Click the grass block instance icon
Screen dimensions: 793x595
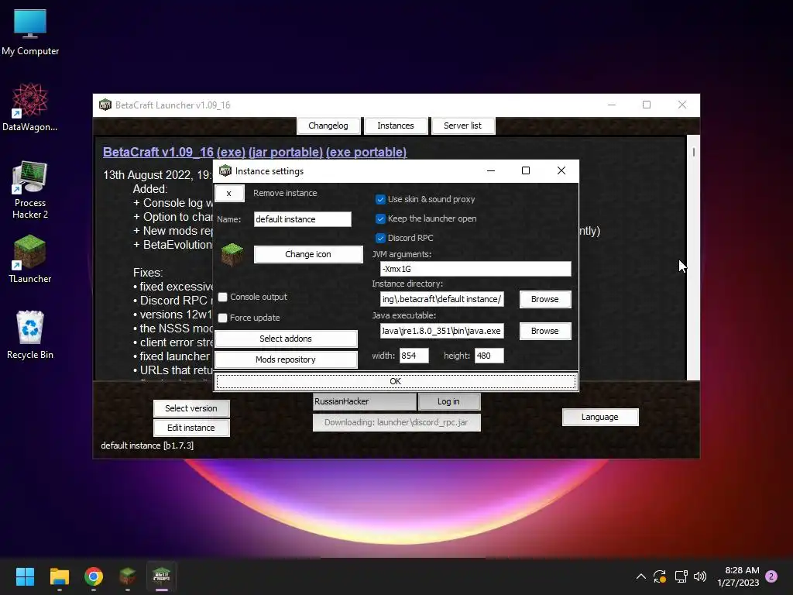point(232,254)
